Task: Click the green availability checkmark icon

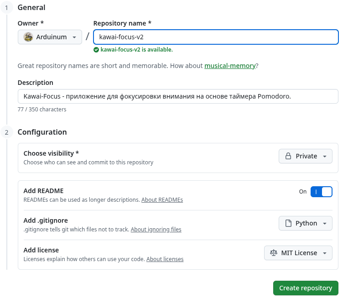Action: 96,50
